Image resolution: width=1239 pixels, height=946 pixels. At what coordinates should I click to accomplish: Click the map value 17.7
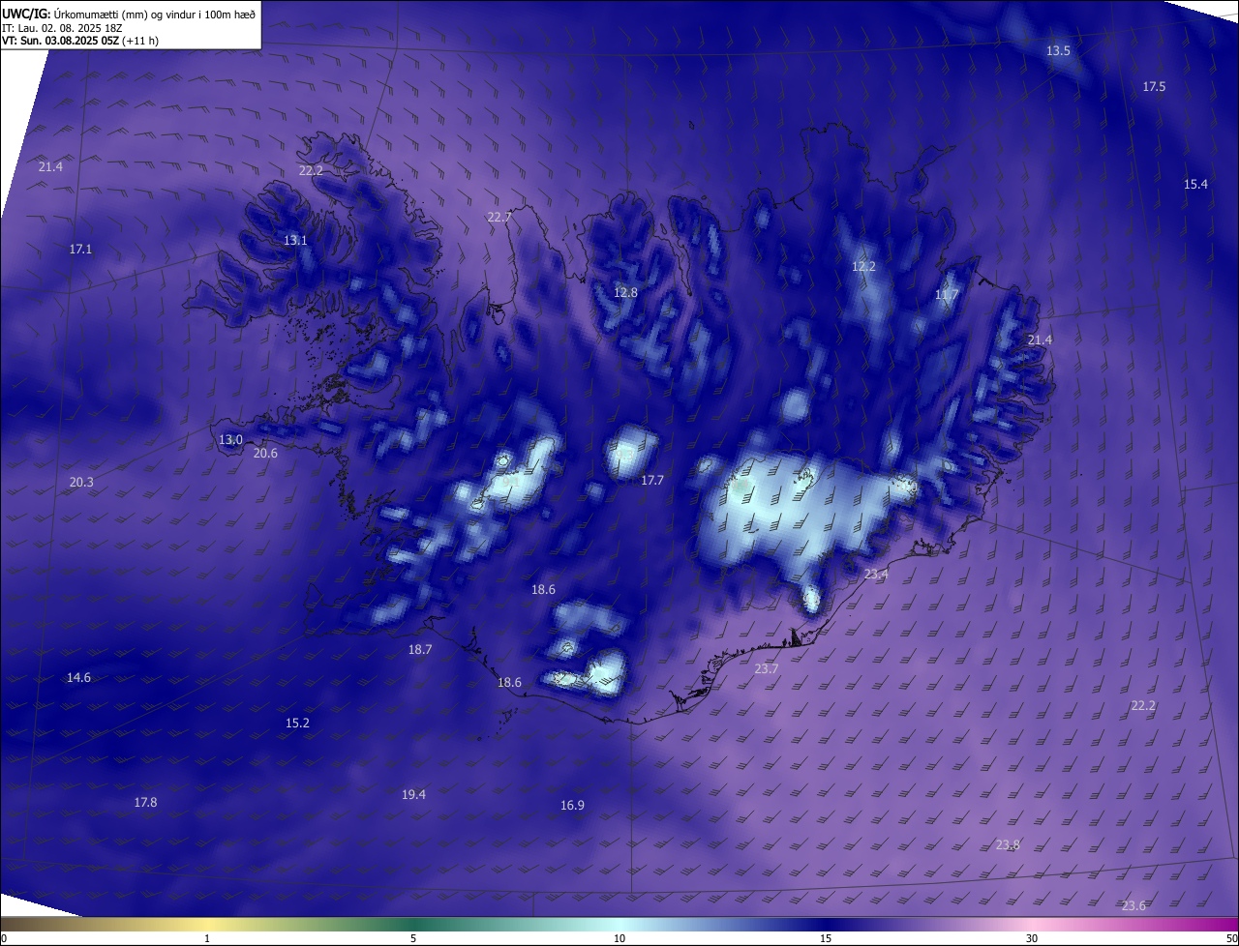coord(652,480)
